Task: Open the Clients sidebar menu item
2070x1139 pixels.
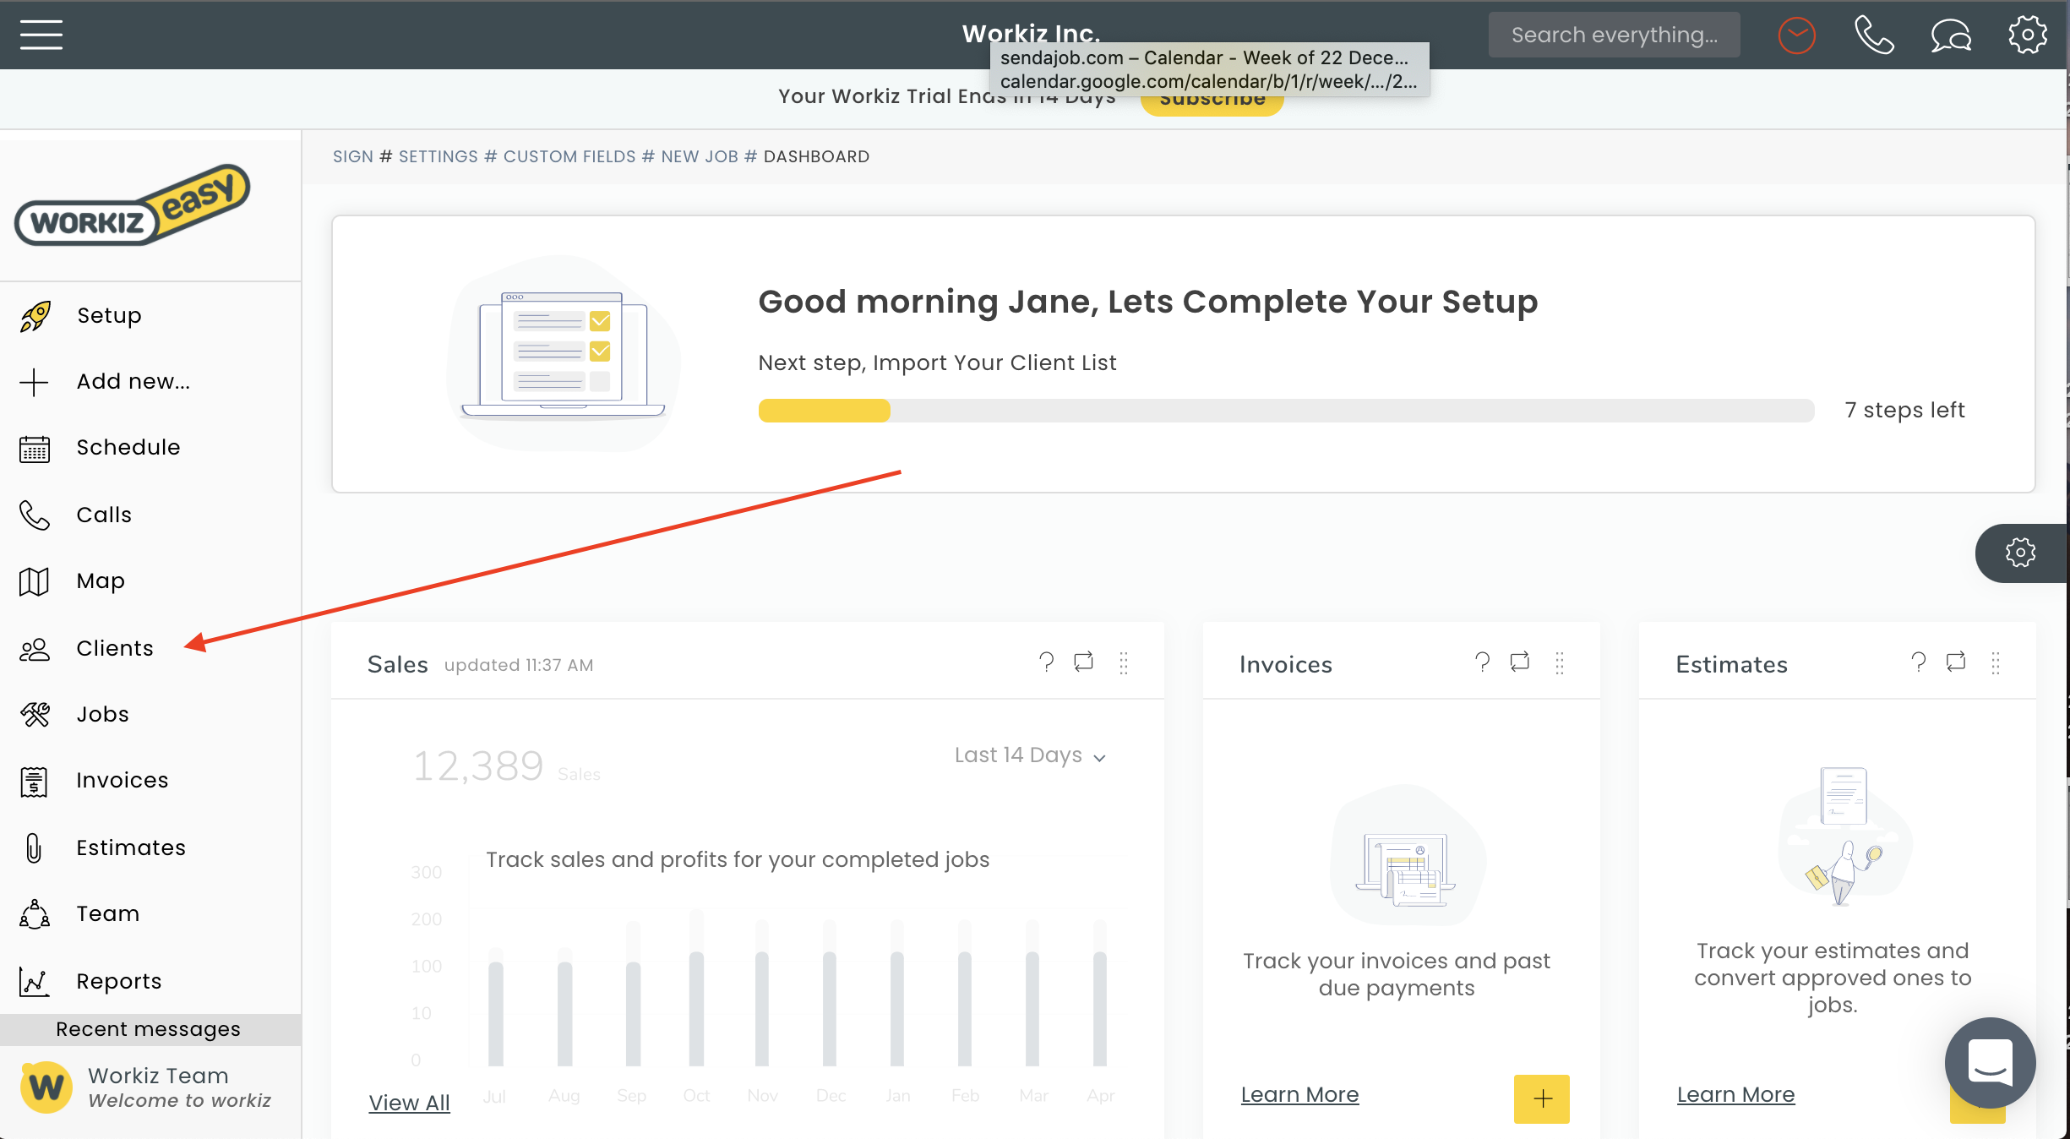Action: point(114,649)
